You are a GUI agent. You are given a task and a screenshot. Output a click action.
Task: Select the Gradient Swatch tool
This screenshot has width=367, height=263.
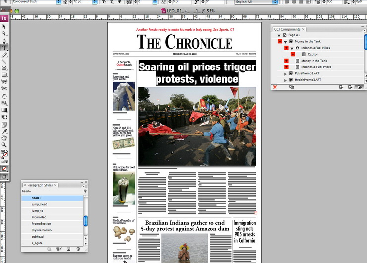point(4,110)
